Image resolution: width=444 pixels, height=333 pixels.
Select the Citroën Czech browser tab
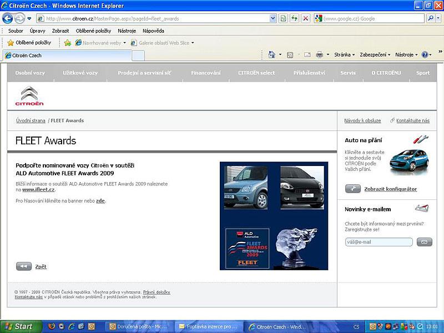click(67, 56)
